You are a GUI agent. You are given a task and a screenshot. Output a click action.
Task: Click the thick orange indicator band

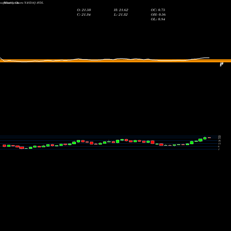tap(115, 61)
